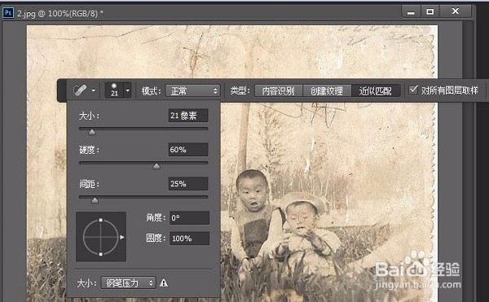Click the brush angle and roundness circle
Image resolution: width=489 pixels, height=302 pixels.
point(101,237)
